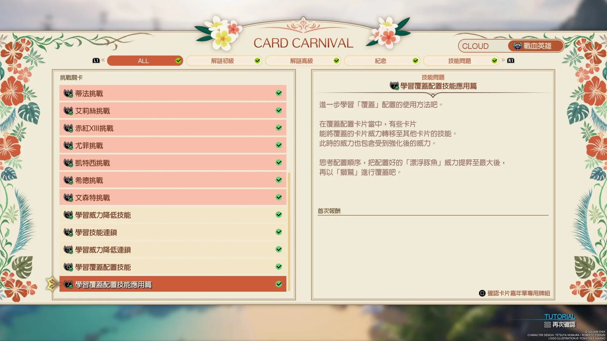
Task: Click the moogle icon on the highlighted 學習覆蓋配置技能應用篇 row
Action: point(68,284)
